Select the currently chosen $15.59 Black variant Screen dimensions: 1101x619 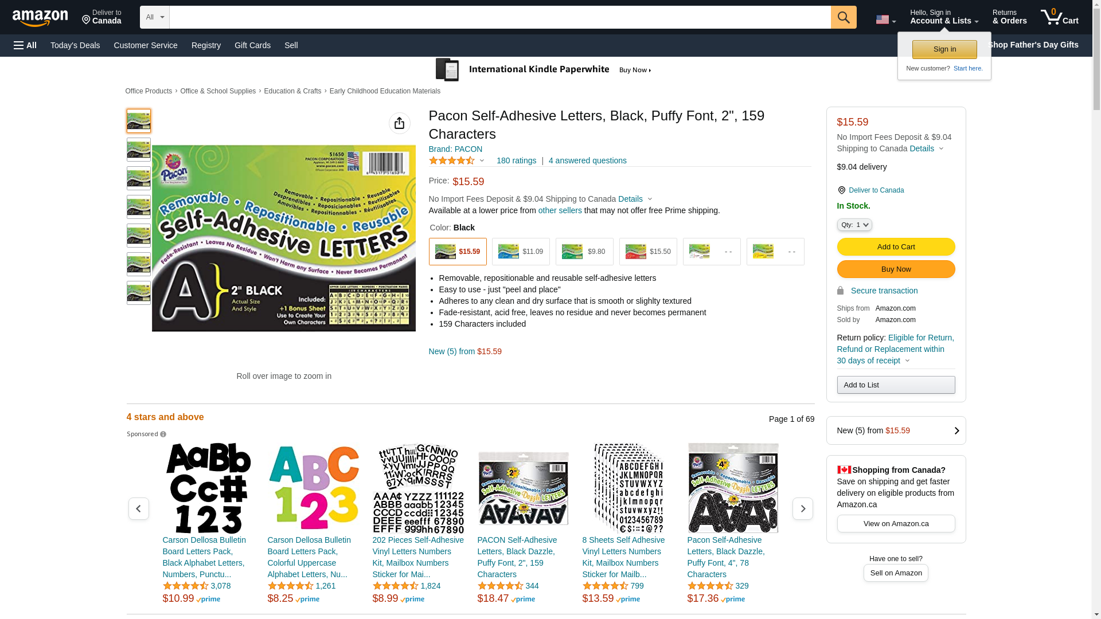tap(458, 252)
